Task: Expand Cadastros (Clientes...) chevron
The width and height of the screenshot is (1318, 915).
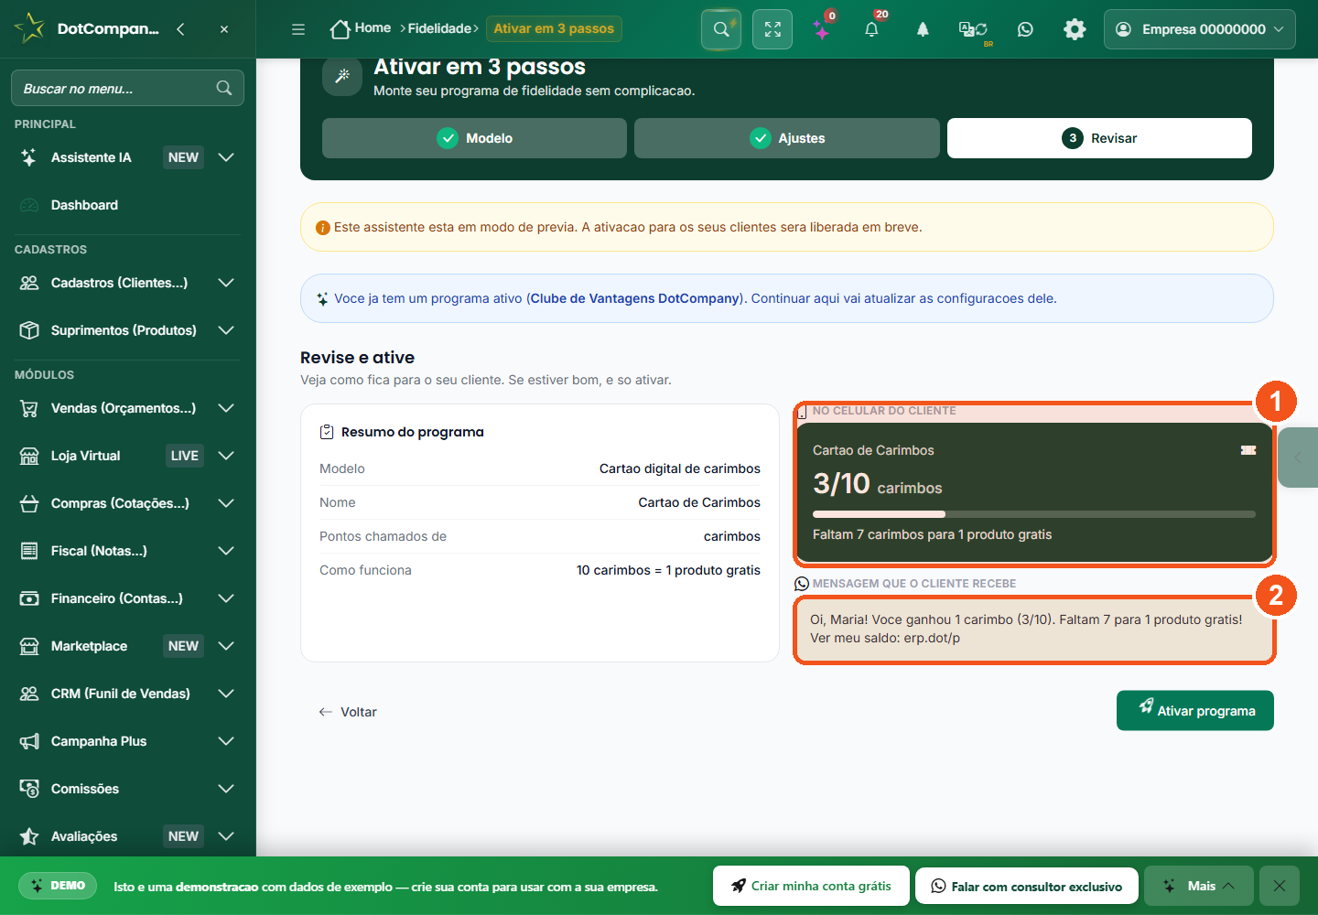Action: pyautogui.click(x=226, y=283)
